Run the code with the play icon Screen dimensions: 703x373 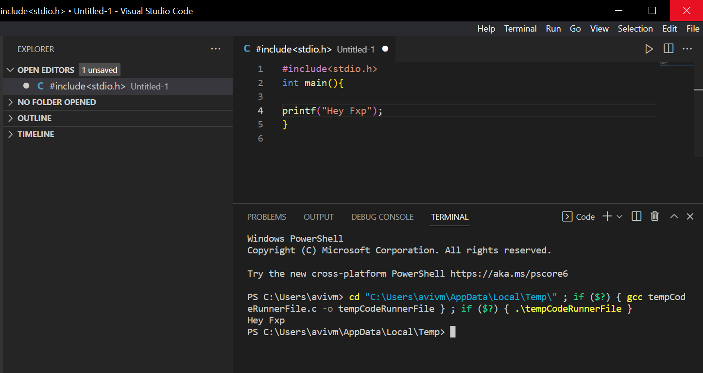(649, 49)
